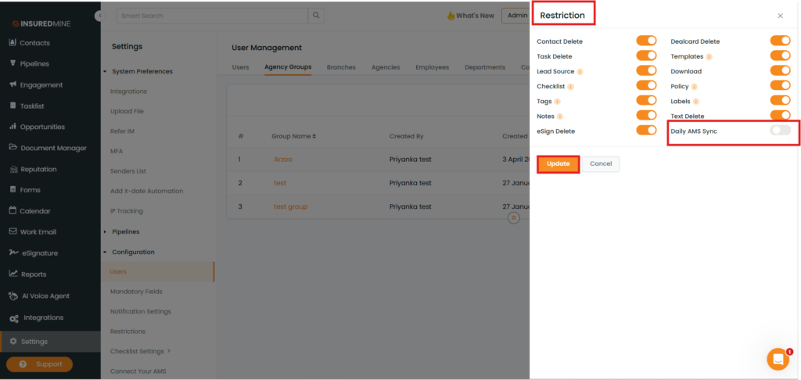Disable the Dealcard Delete toggle
The height and width of the screenshot is (380, 801).
coord(780,41)
